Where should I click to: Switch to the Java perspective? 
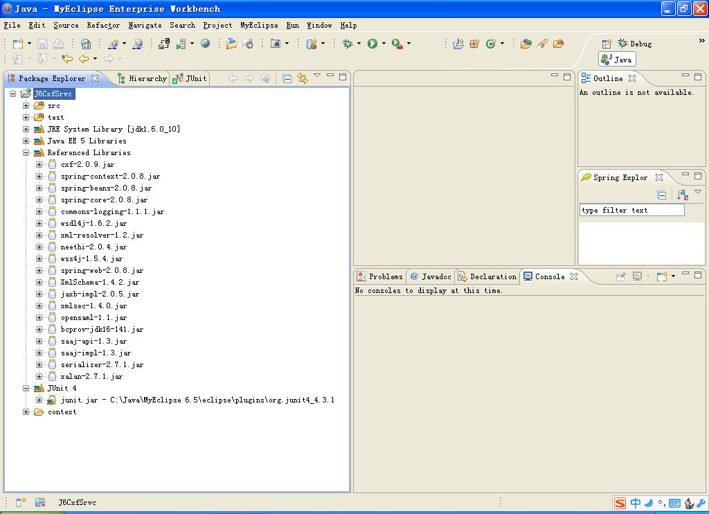[x=617, y=60]
